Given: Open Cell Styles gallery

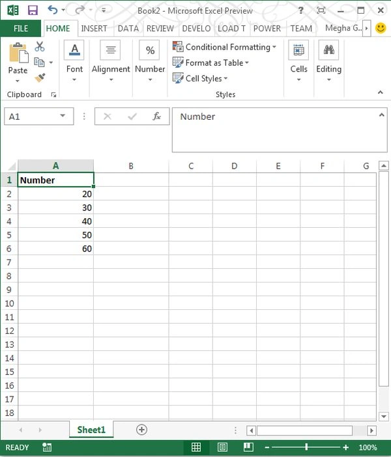Looking at the screenshot, I should [x=200, y=78].
